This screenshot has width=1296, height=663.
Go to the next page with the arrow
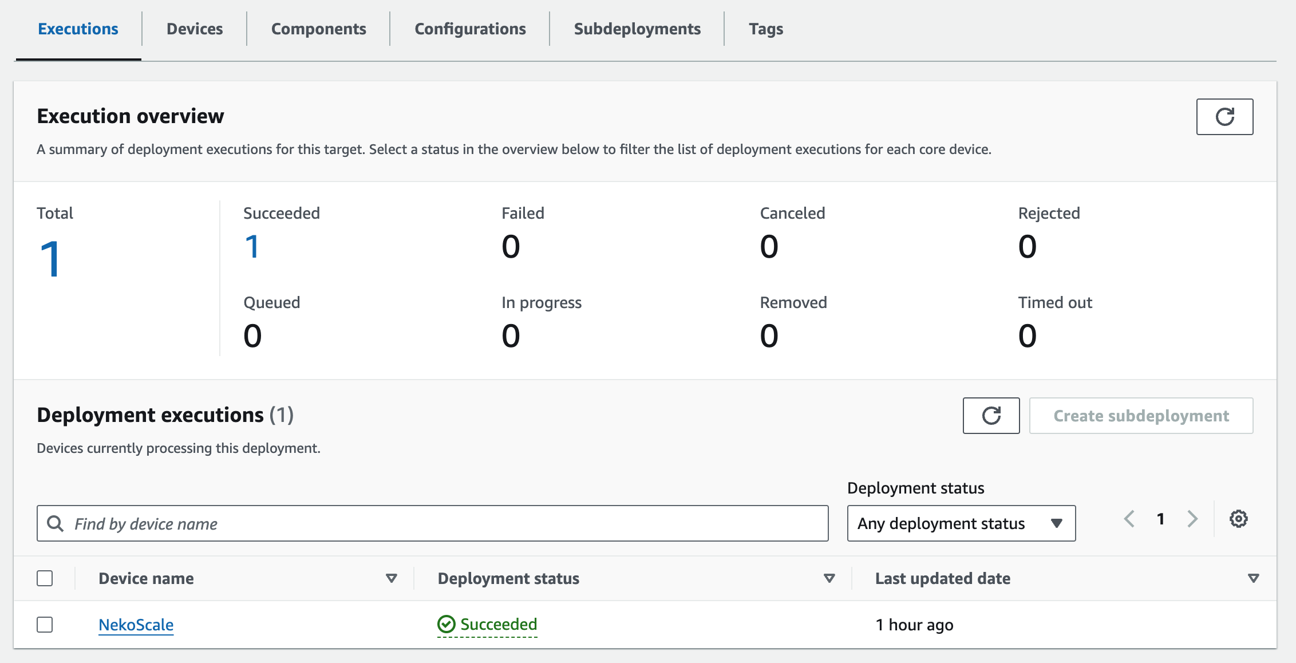tap(1192, 519)
